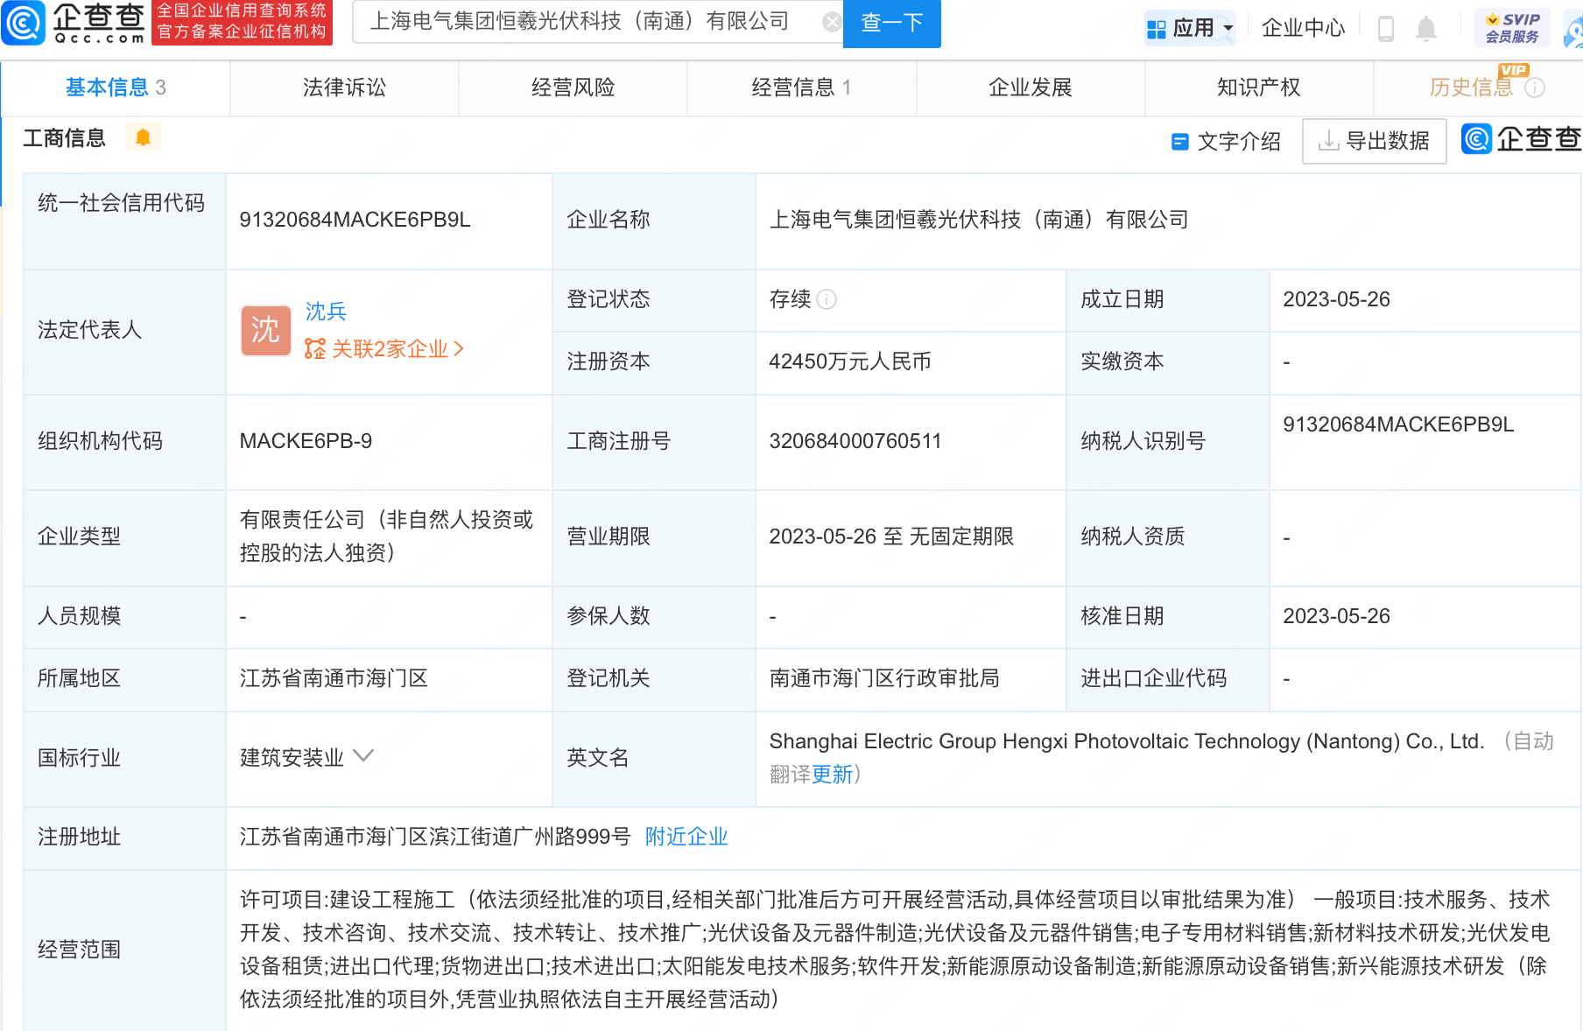
Task: Click the info icon next to 存续
Action: [827, 299]
